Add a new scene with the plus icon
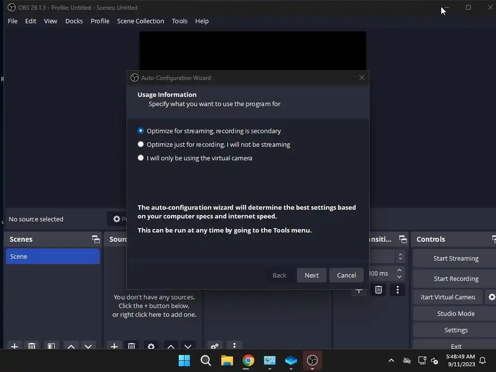 click(14, 346)
